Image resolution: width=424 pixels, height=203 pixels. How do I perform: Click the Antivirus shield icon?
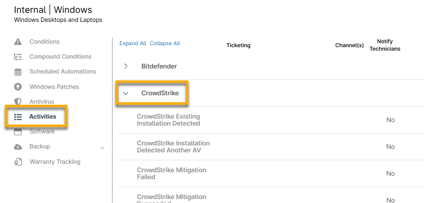[x=18, y=102]
